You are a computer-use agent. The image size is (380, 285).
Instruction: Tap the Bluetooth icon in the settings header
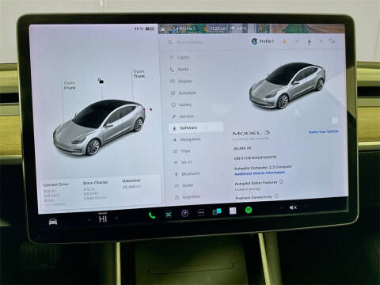point(321,41)
